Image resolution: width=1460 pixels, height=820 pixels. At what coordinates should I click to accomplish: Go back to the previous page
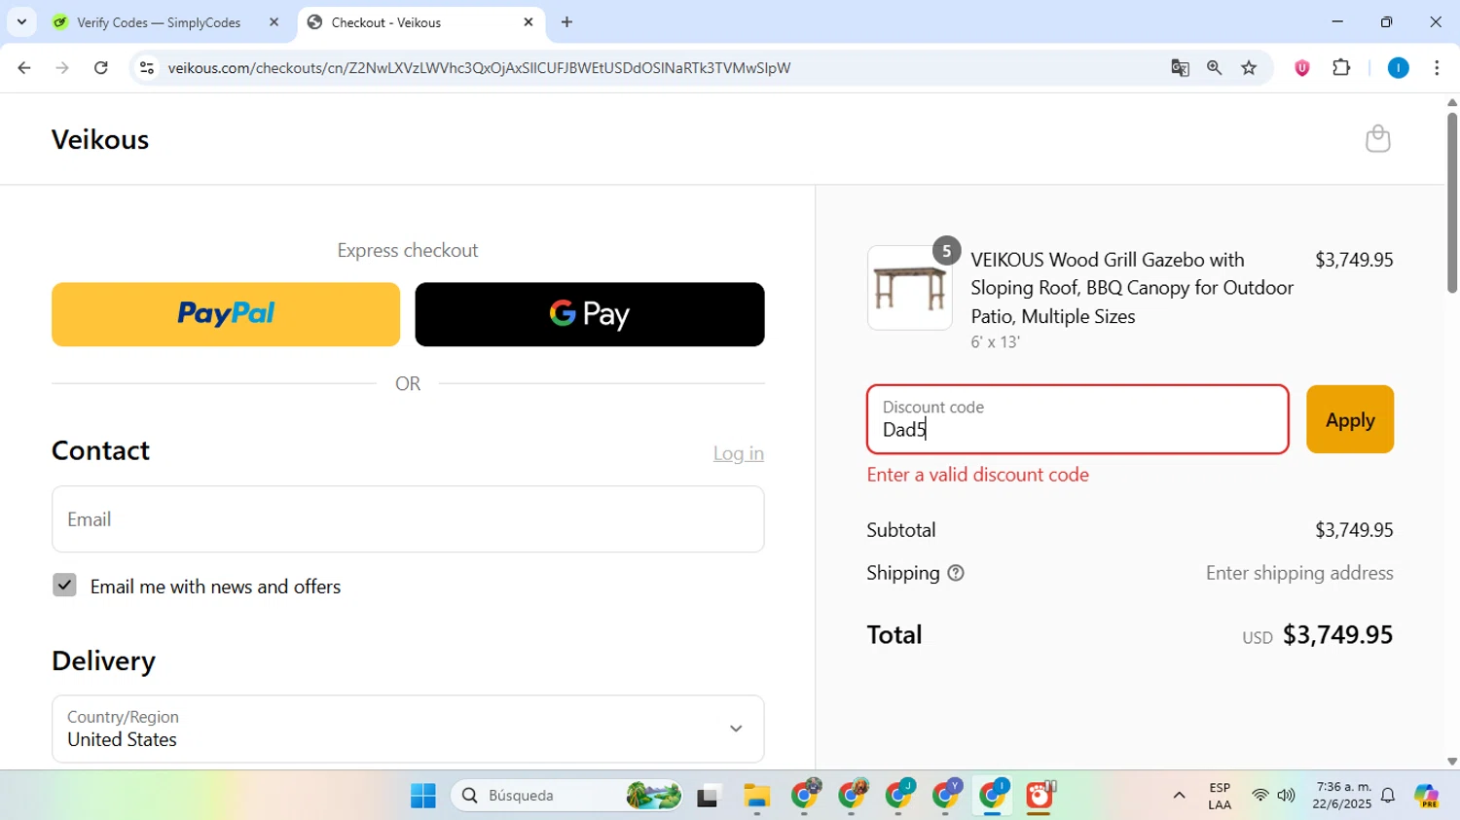[x=24, y=68]
